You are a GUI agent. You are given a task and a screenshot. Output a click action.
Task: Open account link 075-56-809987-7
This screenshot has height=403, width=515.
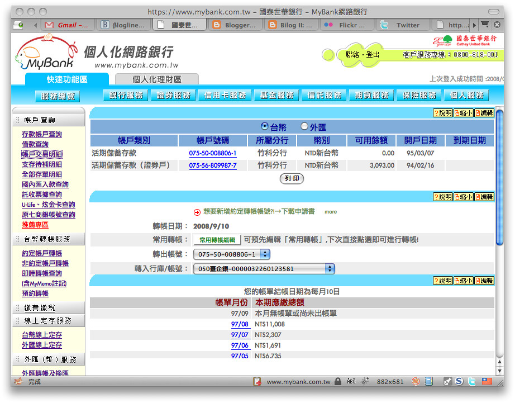coord(212,165)
